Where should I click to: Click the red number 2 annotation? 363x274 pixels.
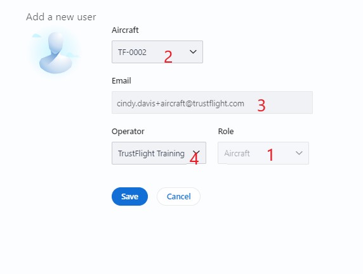168,57
